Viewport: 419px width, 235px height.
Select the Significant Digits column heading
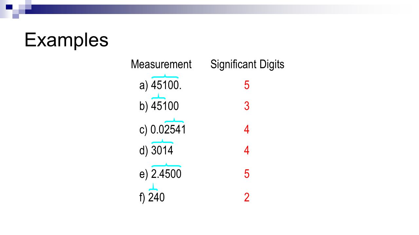point(247,64)
